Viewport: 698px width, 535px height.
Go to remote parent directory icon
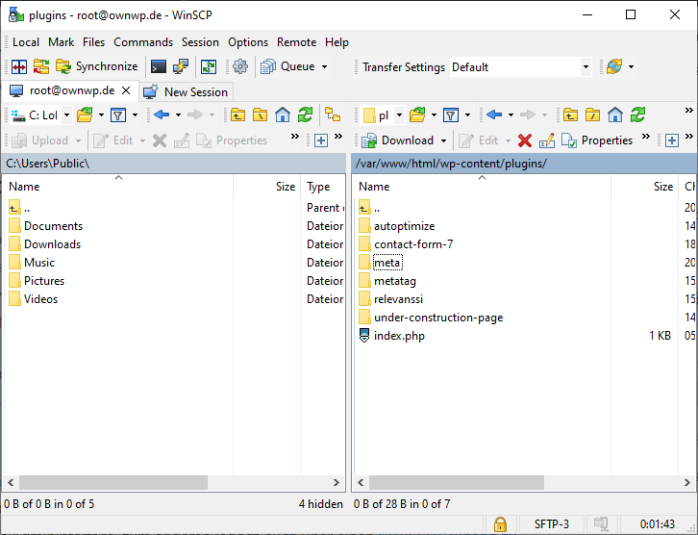tap(571, 115)
